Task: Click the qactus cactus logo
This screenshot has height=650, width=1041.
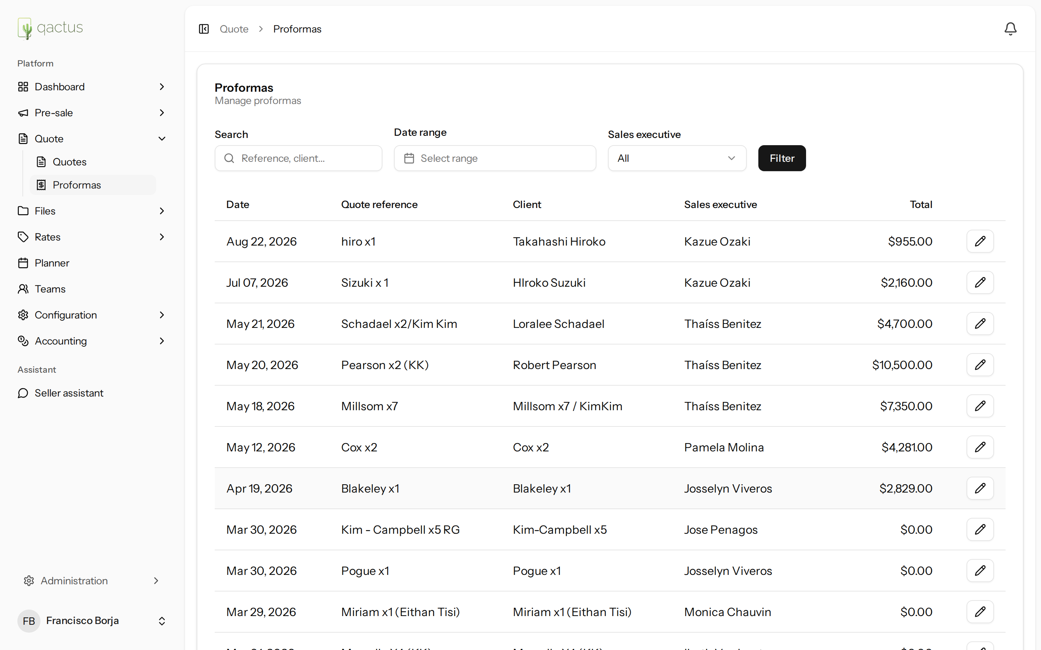Action: (50, 29)
